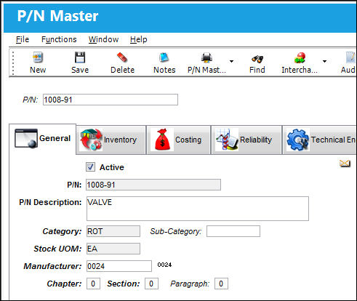Screen dimensions: 357x301
Task: Open the Functions menu
Action: (x=59, y=39)
